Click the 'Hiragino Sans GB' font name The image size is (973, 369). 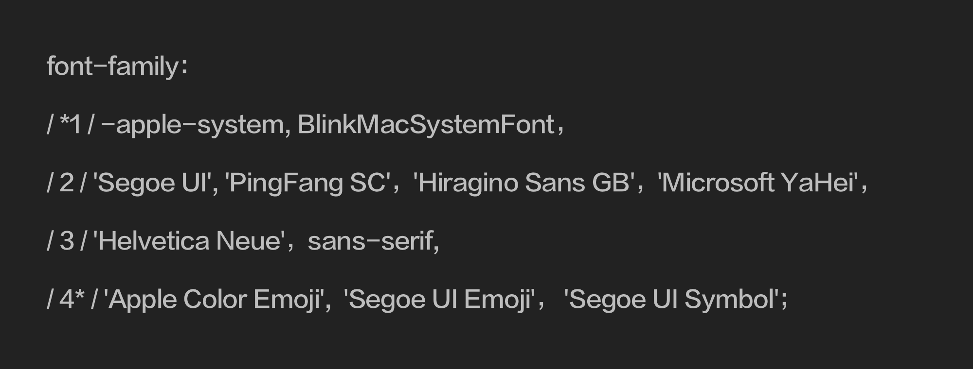point(523,183)
